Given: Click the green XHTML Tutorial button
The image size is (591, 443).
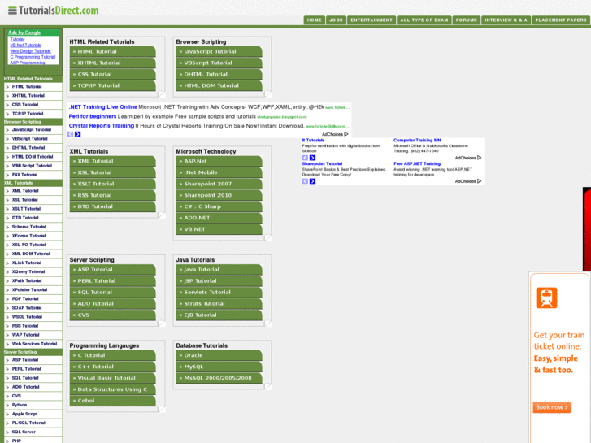Looking at the screenshot, I should coord(113,63).
